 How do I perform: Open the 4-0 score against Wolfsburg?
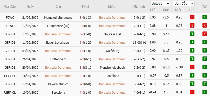pyautogui.click(x=82, y=51)
